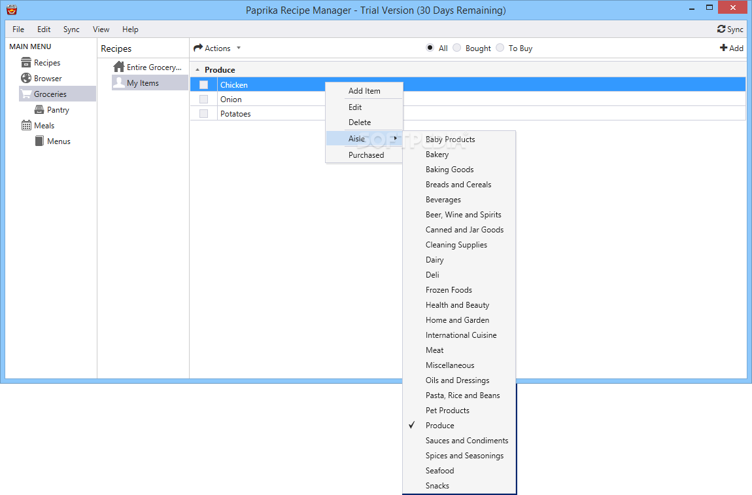This screenshot has width=752, height=495.
Task: Collapse the Produce group triangle
Action: [197, 70]
